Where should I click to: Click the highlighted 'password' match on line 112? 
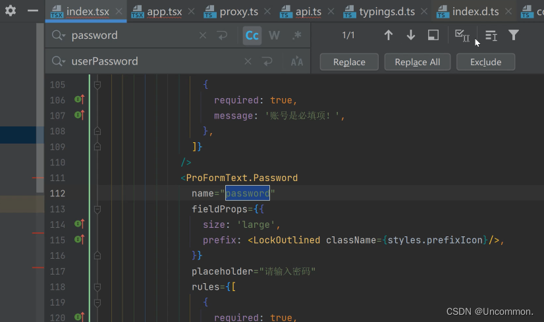(248, 194)
